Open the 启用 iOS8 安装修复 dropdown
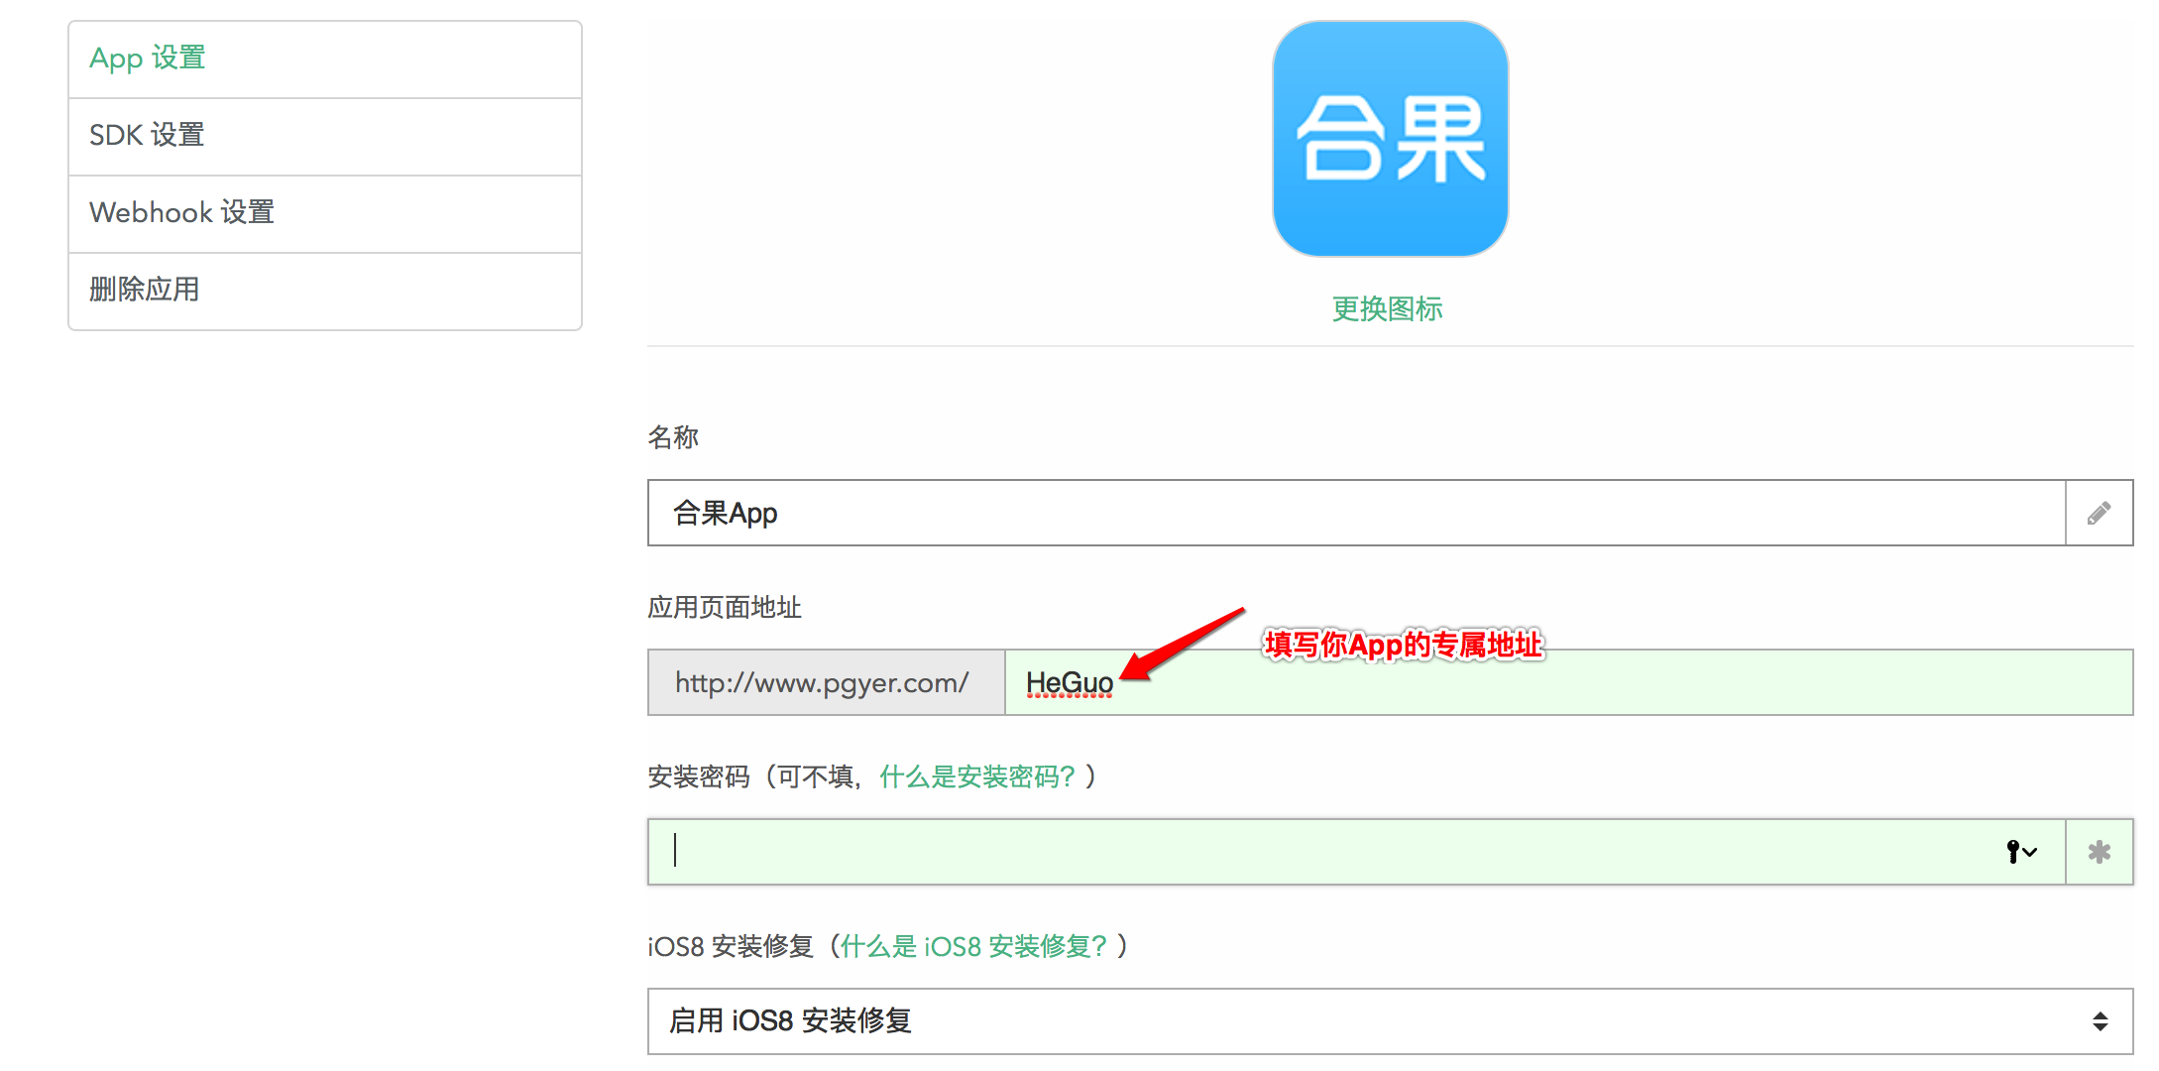Screen dimensions: 2159x1071 (1390, 1021)
